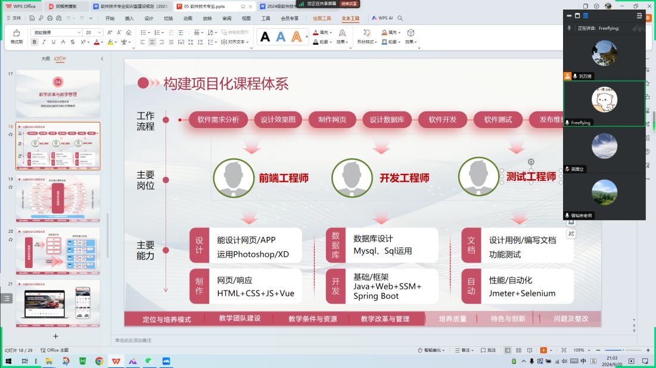Click the volume speaker icon in system tray

click(564, 361)
